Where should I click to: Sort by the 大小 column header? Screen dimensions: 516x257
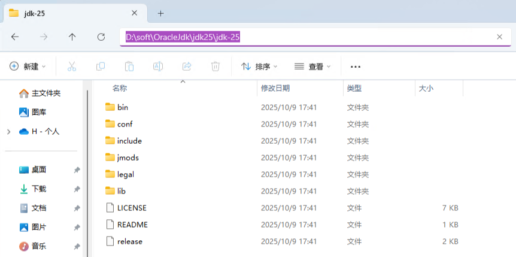[426, 88]
